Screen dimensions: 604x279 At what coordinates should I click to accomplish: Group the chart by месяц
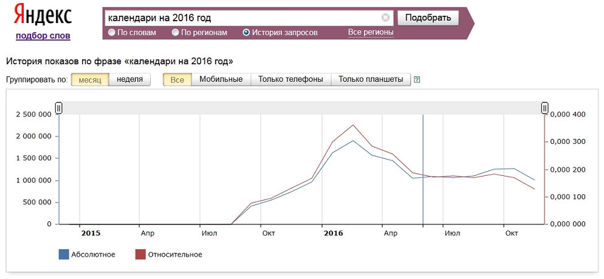point(90,80)
